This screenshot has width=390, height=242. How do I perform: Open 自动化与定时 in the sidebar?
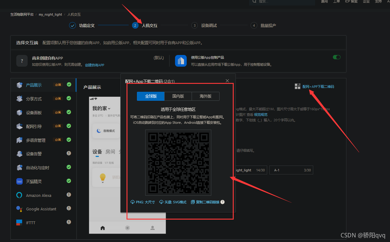pyautogui.click(x=43, y=167)
